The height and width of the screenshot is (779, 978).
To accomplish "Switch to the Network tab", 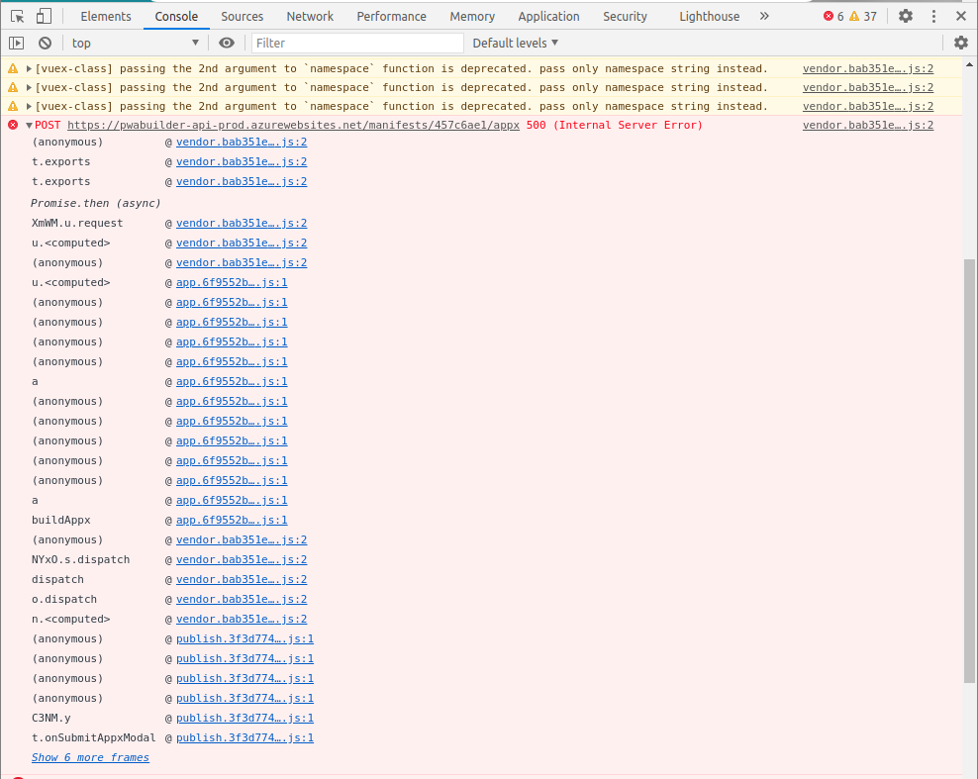I will [x=310, y=16].
